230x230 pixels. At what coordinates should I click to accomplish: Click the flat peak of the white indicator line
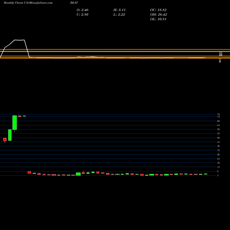(x=20, y=40)
